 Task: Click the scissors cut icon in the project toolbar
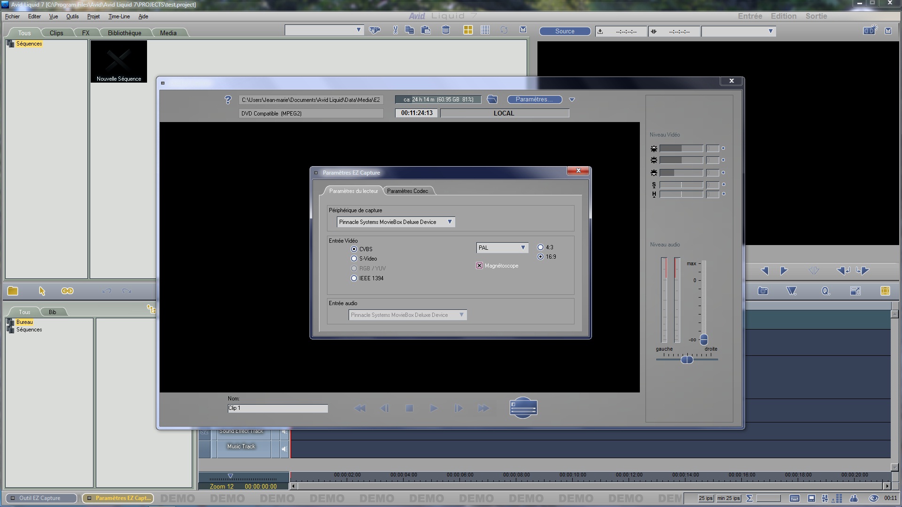click(396, 30)
